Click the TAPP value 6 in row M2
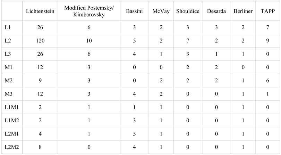The width and height of the screenshot is (281, 155). click(268, 81)
